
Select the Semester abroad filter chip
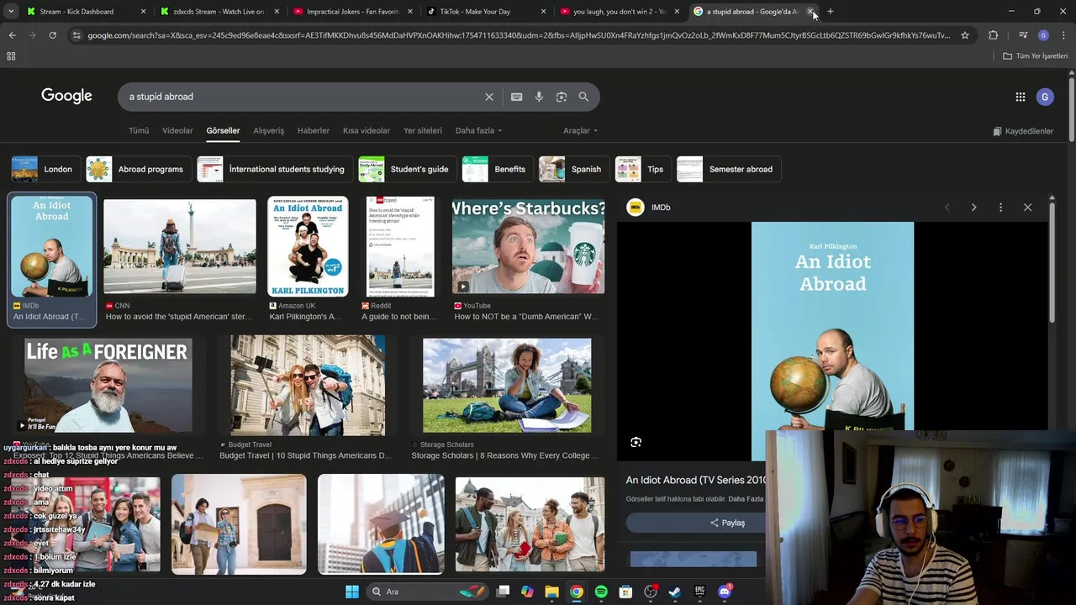click(x=727, y=169)
